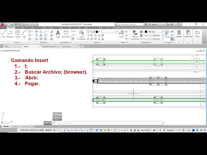Click the New file icon in quick access toolbar
The height and width of the screenshot is (155, 207).
[9, 24]
